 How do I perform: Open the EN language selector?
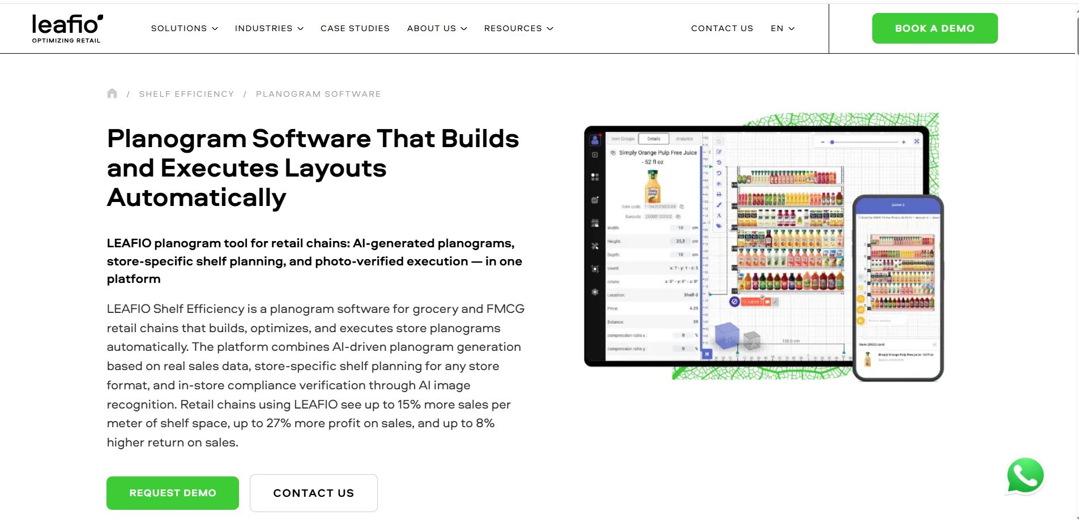coord(782,28)
